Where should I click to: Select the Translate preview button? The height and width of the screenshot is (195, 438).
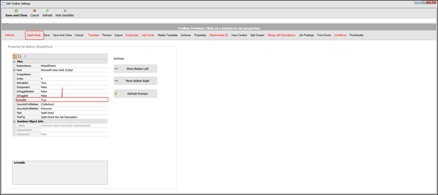pyautogui.click(x=93, y=35)
